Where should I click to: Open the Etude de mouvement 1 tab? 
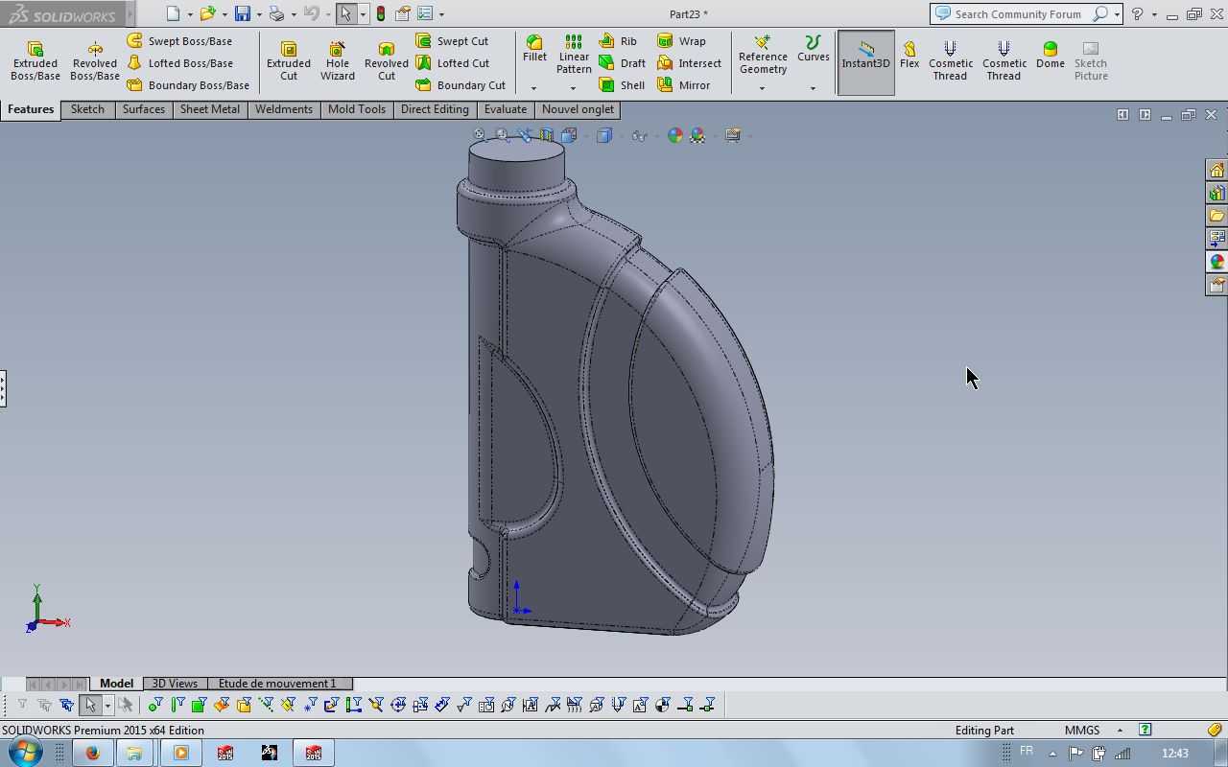point(278,684)
